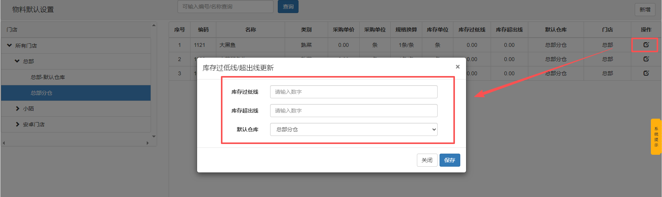Select the highlighted 总部分仓 tree item
The height and width of the screenshot is (197, 662).
click(41, 93)
